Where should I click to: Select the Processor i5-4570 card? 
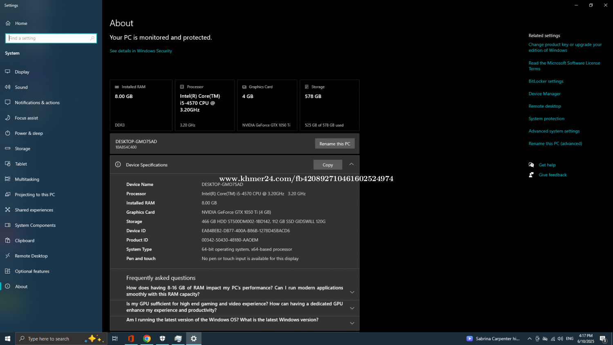coord(205,105)
